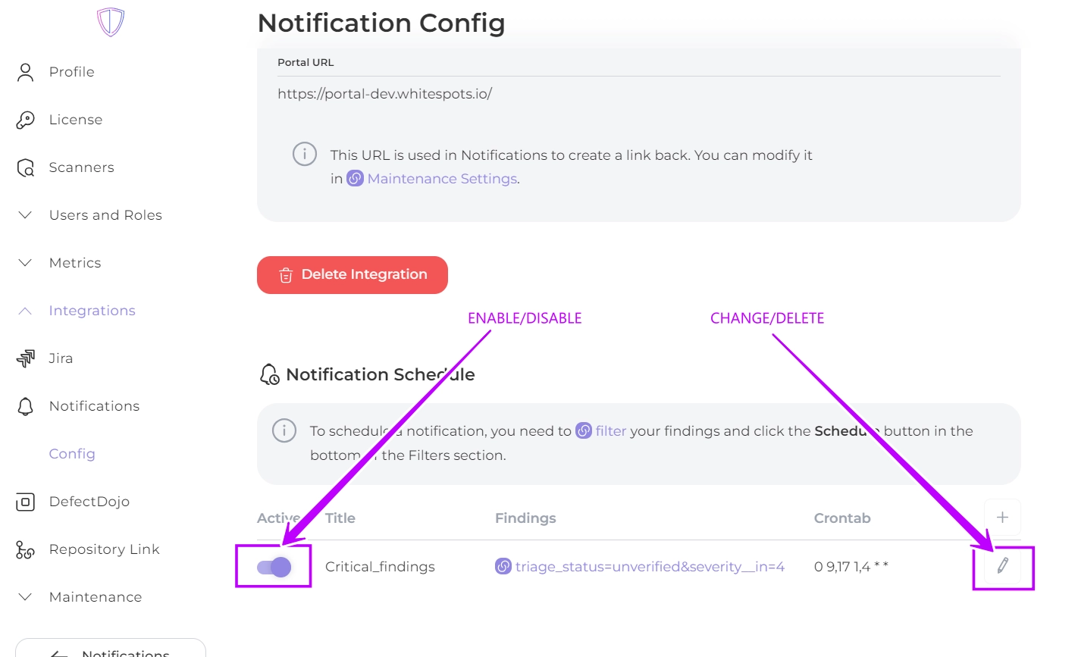This screenshot has width=1078, height=657.
Task: Click the Profile person icon
Action: click(26, 72)
